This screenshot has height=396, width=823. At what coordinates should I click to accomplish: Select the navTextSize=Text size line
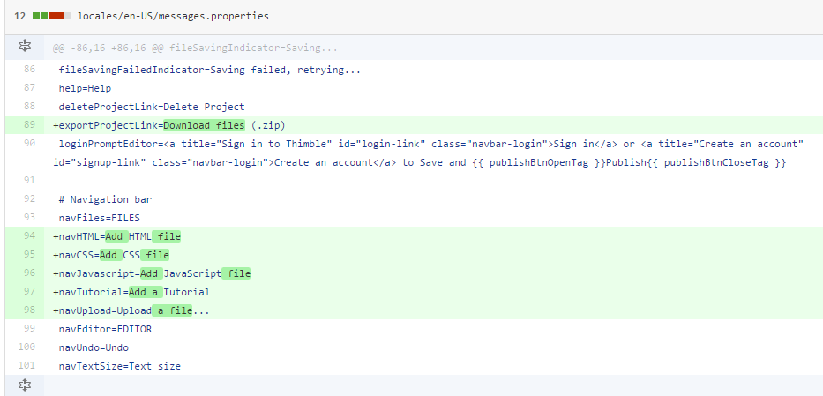click(120, 366)
